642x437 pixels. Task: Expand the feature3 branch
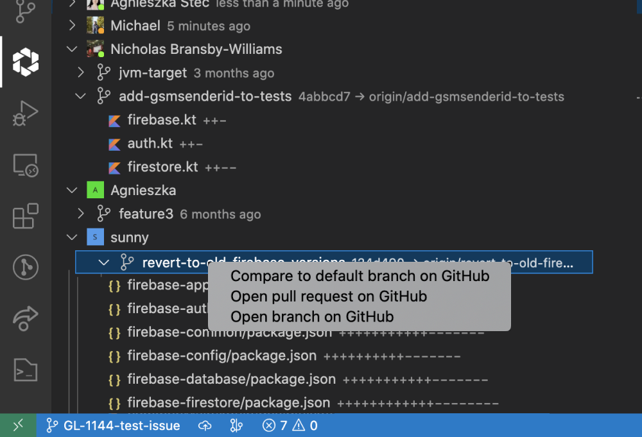click(x=81, y=214)
